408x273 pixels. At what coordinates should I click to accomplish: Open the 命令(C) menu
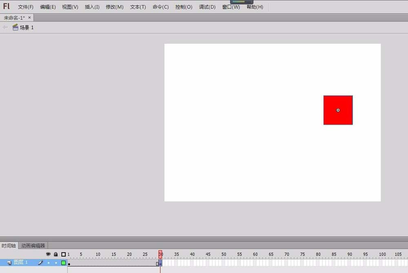click(160, 7)
